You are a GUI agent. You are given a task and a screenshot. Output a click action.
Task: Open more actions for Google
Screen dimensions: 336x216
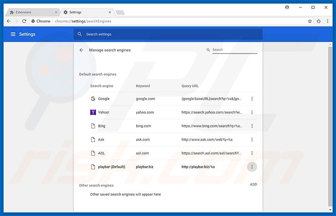(x=252, y=99)
